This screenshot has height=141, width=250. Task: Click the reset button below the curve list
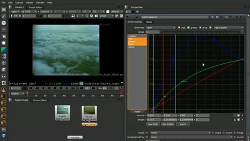coord(137,112)
